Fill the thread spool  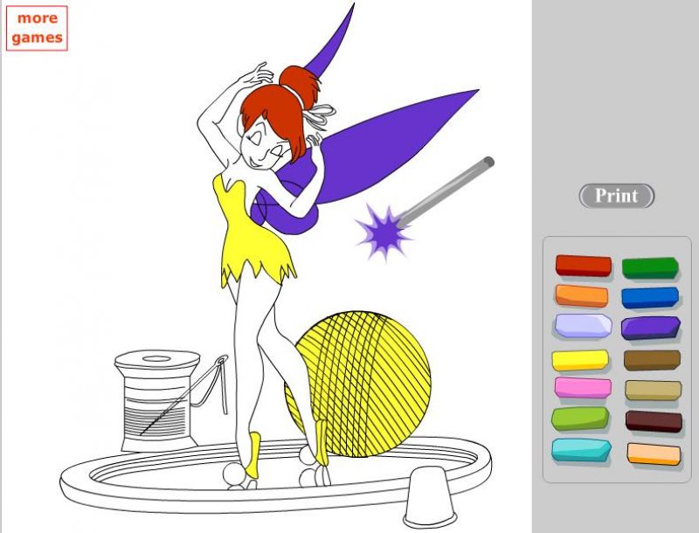[x=157, y=401]
